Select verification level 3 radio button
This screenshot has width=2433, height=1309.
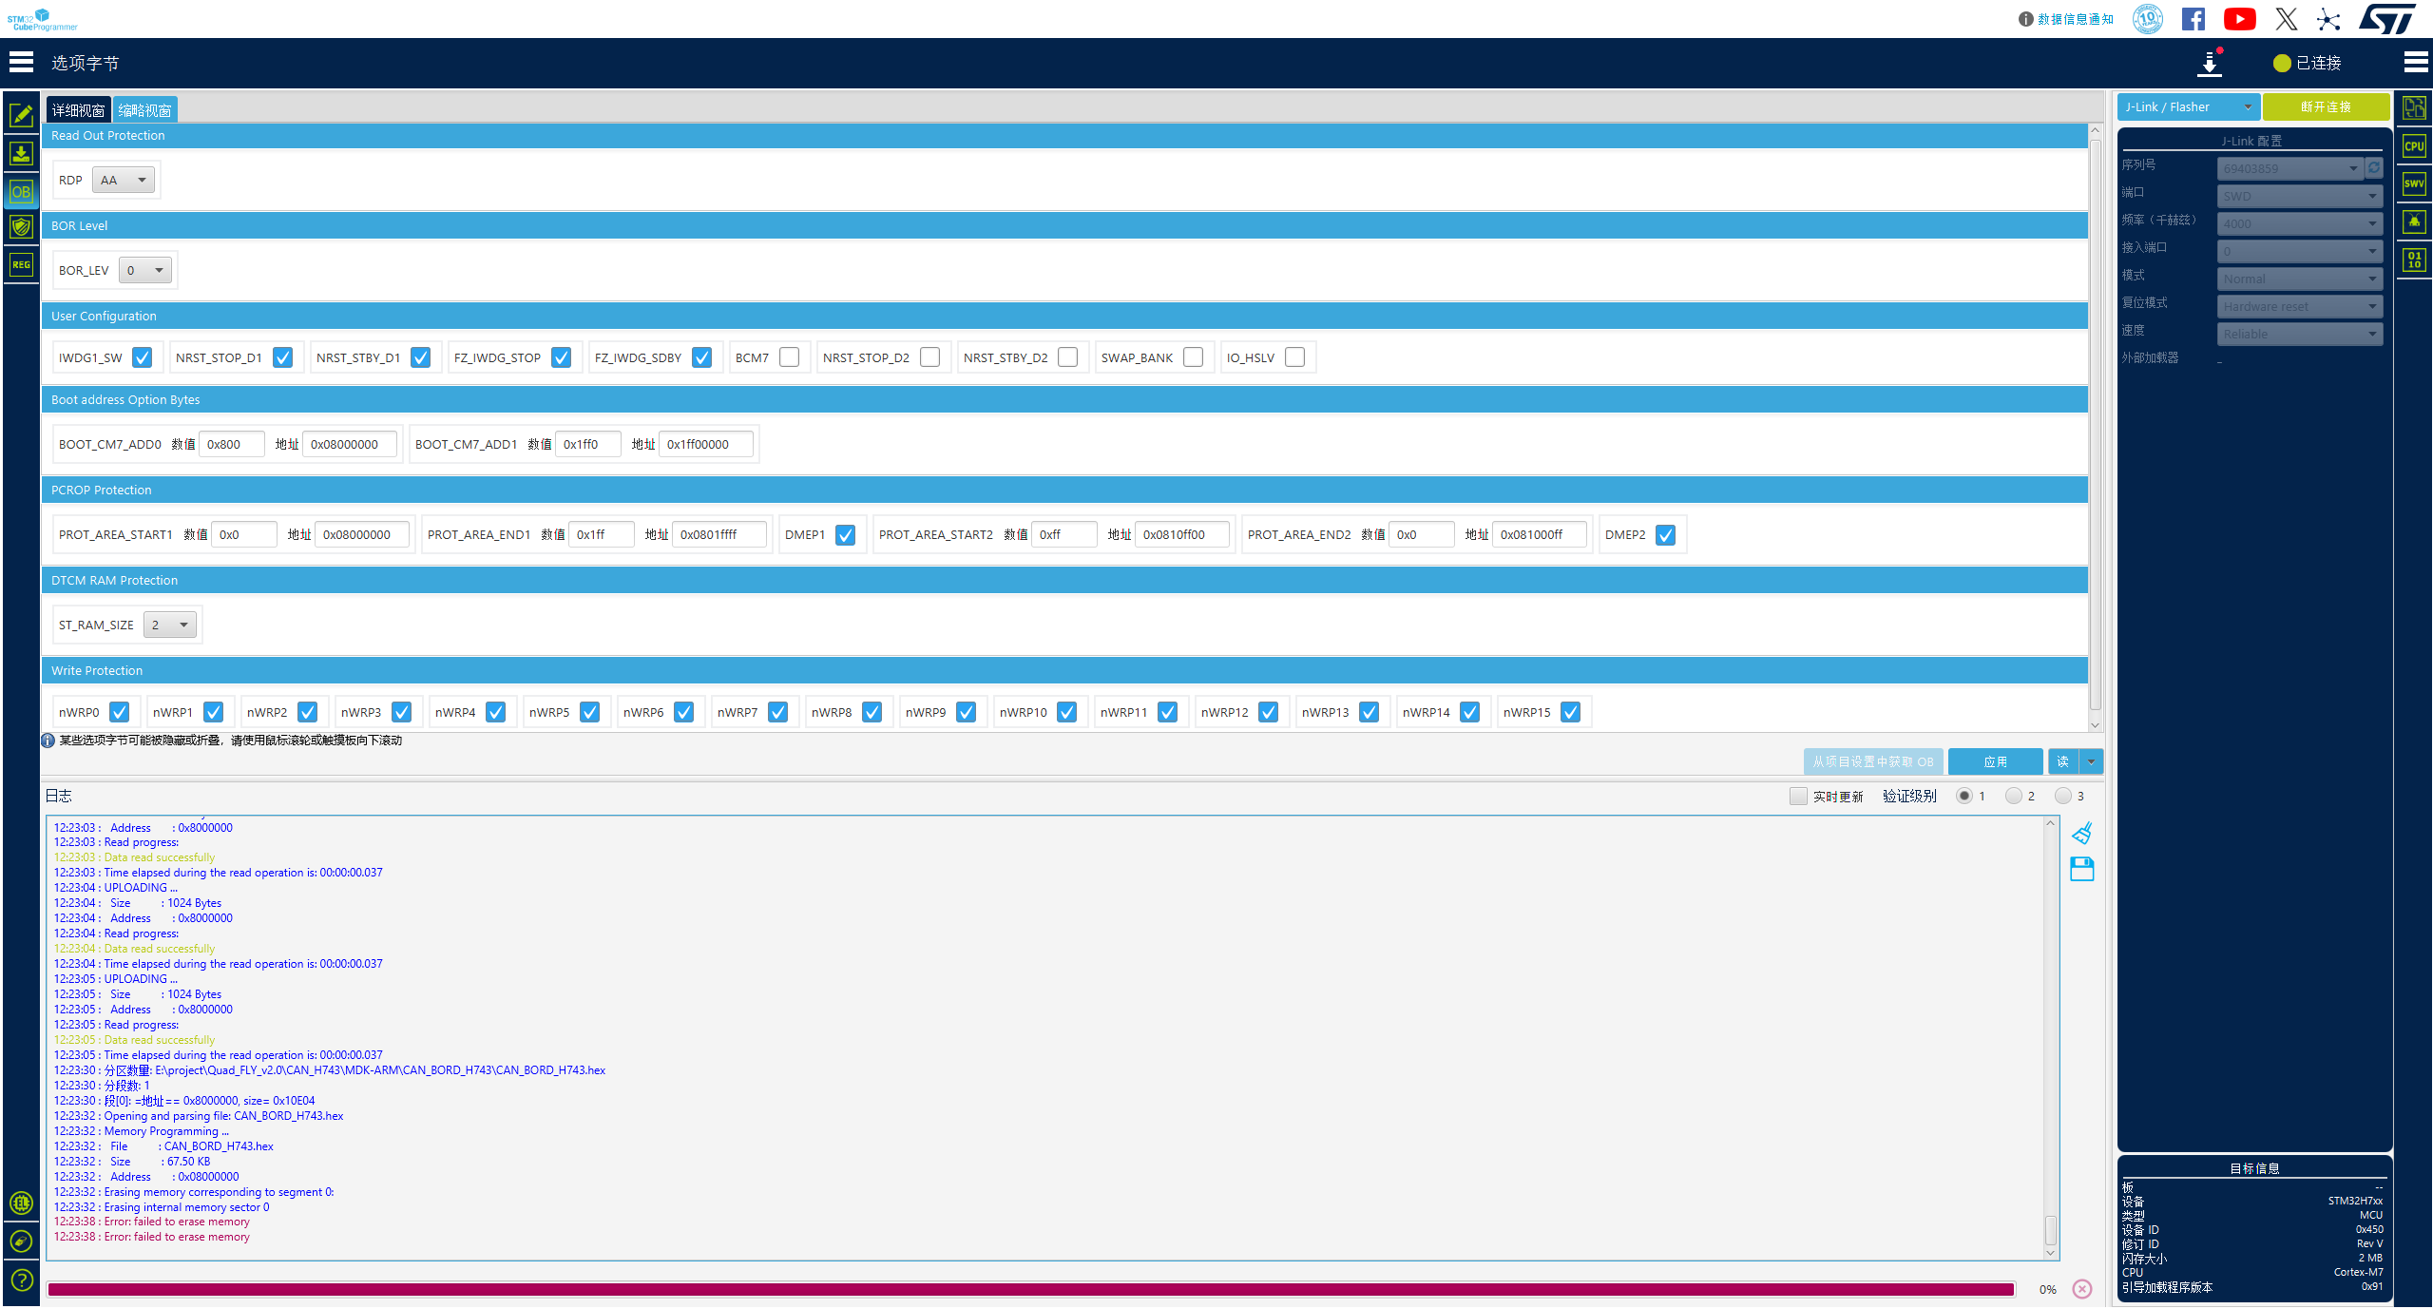2062,796
